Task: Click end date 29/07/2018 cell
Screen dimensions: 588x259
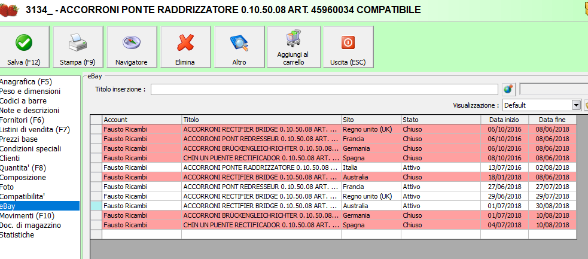Action: pos(552,196)
